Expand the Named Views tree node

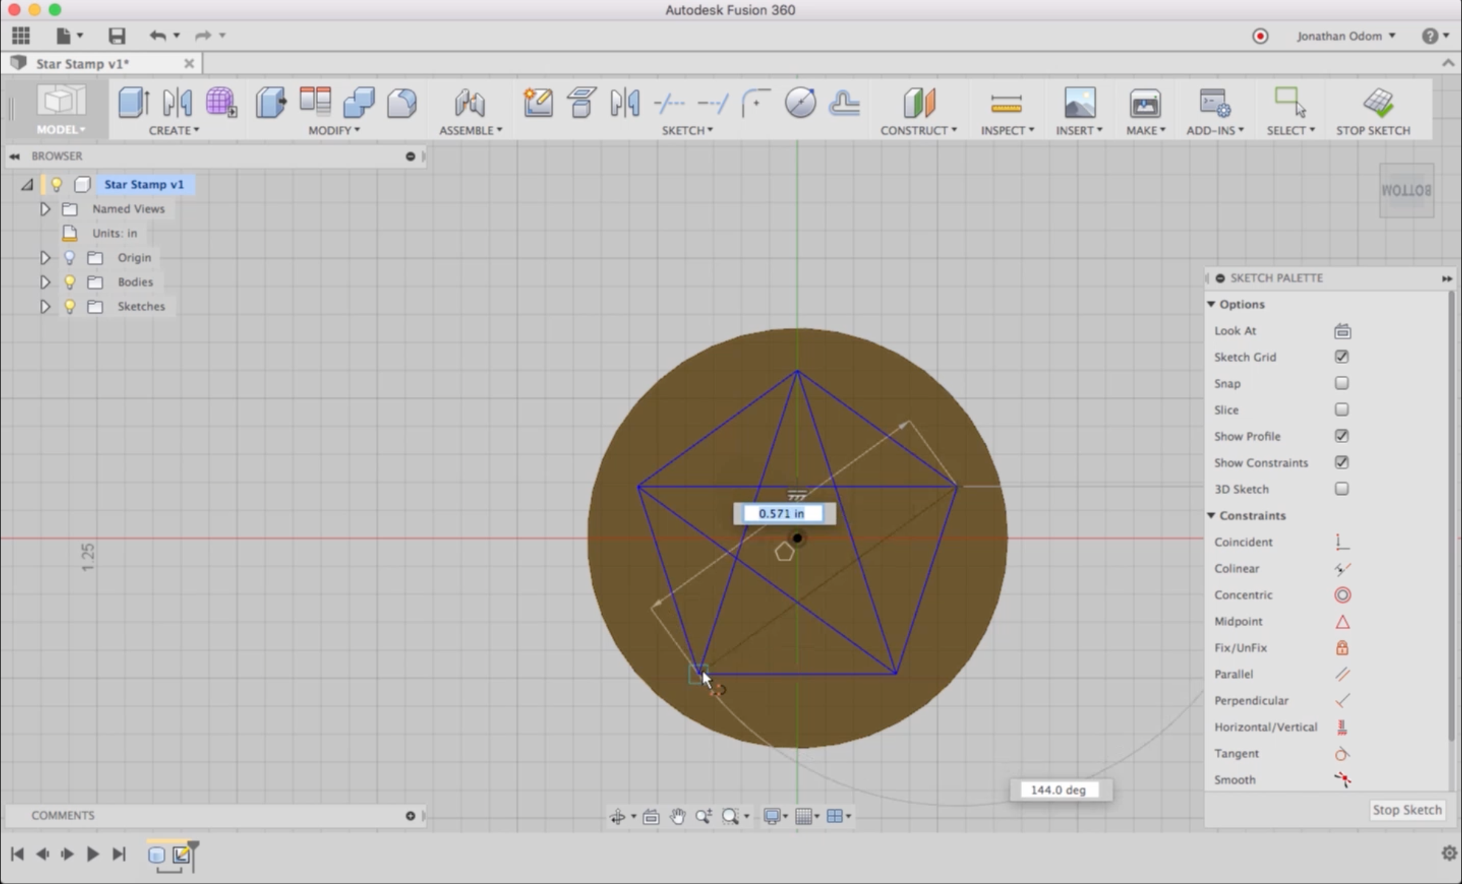tap(45, 209)
